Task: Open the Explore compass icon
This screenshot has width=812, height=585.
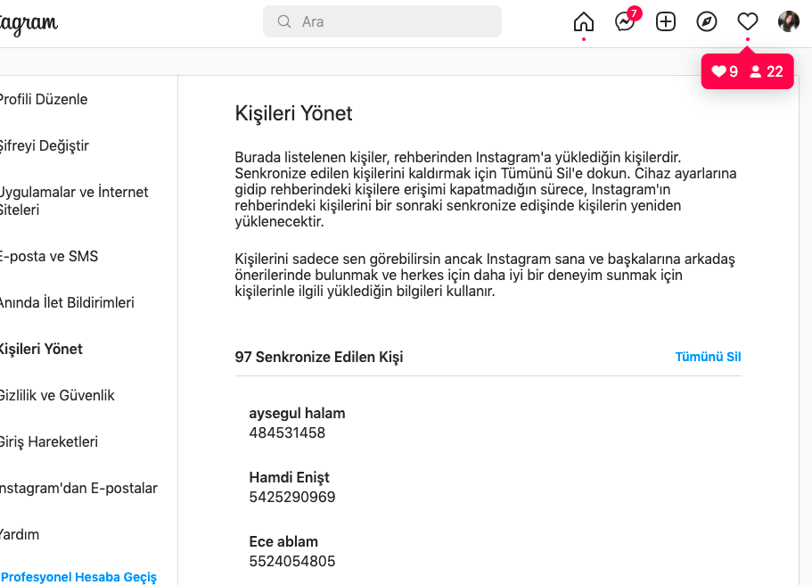Action: [707, 21]
